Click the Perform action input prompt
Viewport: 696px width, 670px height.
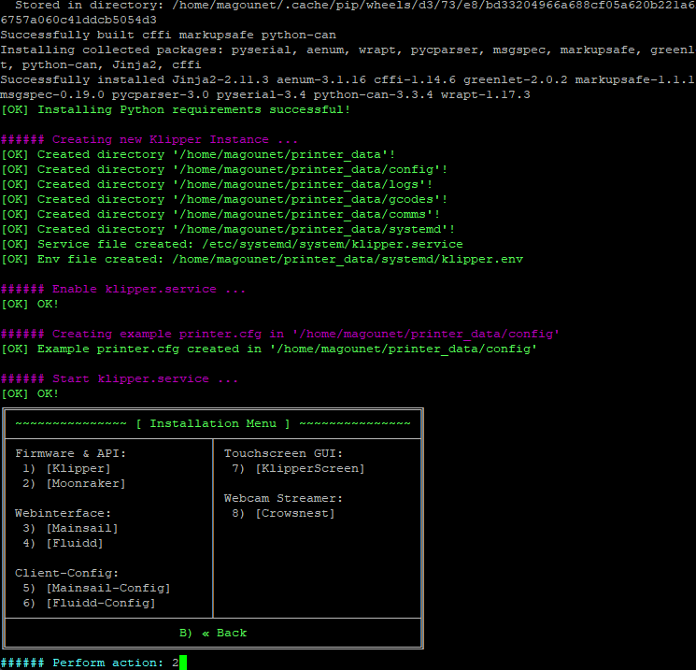click(90, 663)
